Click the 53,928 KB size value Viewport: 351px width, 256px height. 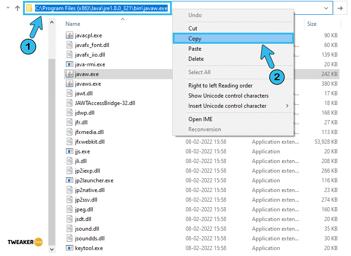click(x=326, y=142)
